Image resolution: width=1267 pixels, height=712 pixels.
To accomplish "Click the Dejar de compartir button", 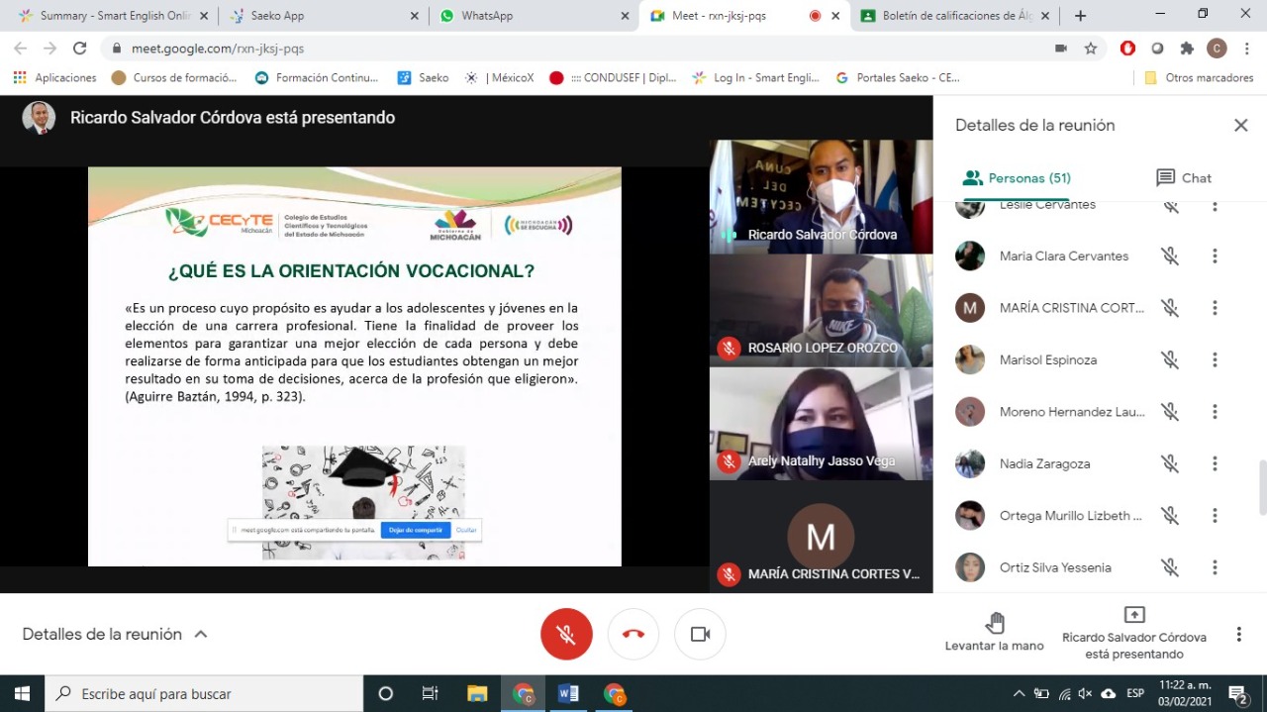I will [416, 530].
